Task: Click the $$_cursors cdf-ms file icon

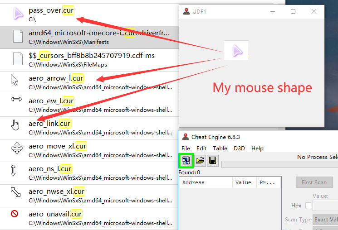Action: (18, 59)
